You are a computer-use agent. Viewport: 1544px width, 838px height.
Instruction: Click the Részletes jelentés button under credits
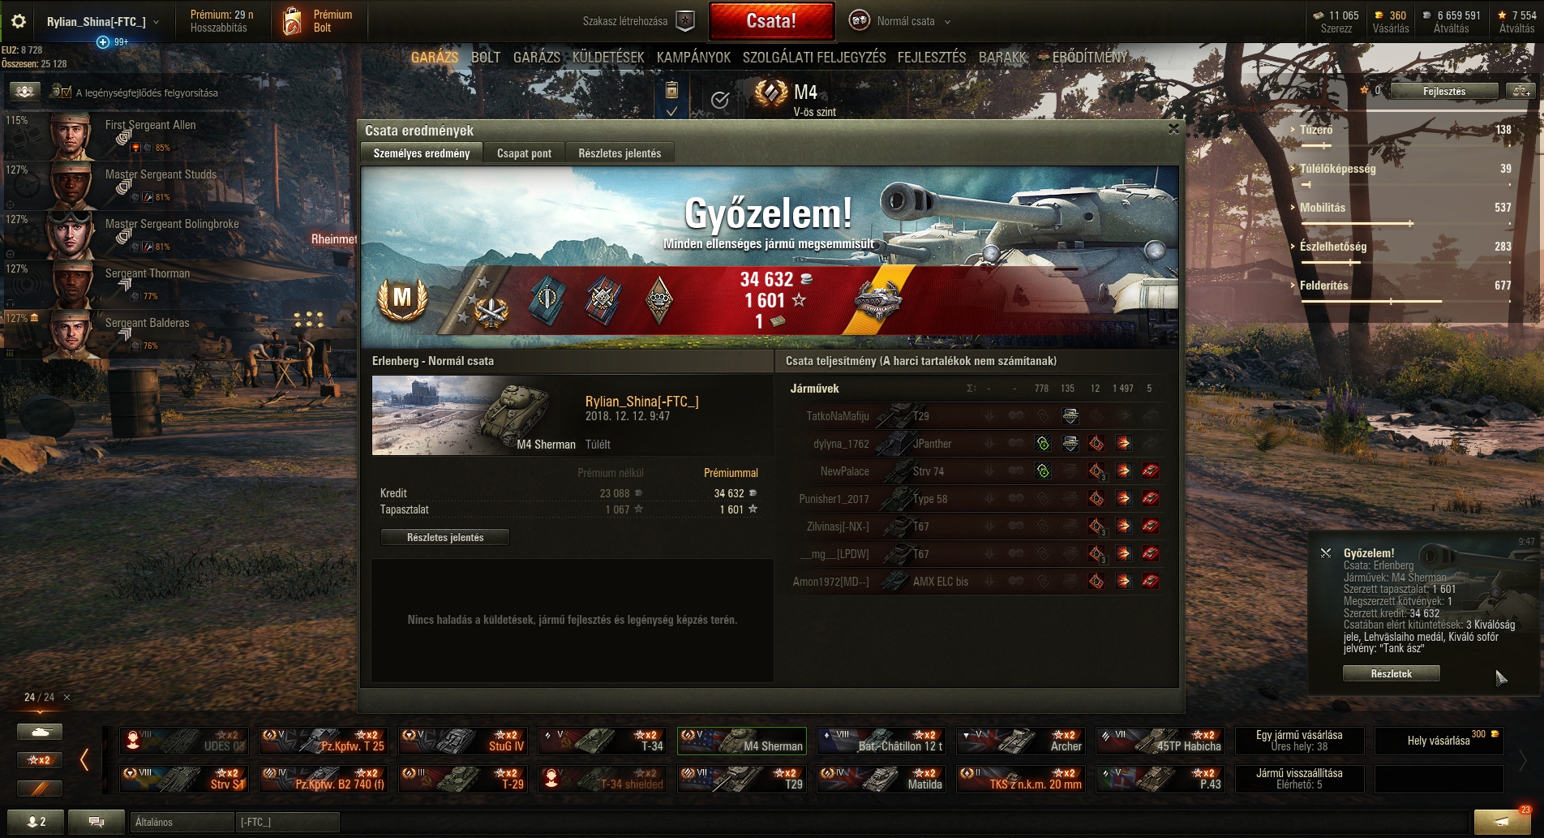coord(445,537)
